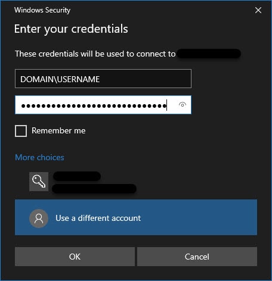Click the redacted server name after connect to

click(209, 54)
